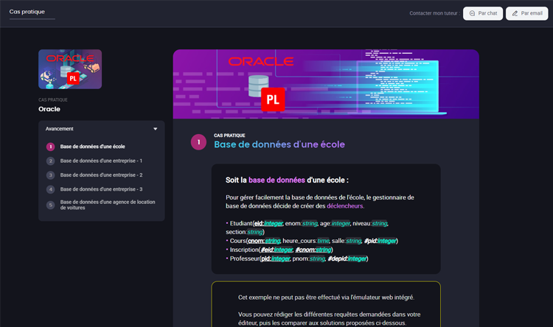Click the pink text base de données
Viewport: 553px width, 327px height.
276,180
